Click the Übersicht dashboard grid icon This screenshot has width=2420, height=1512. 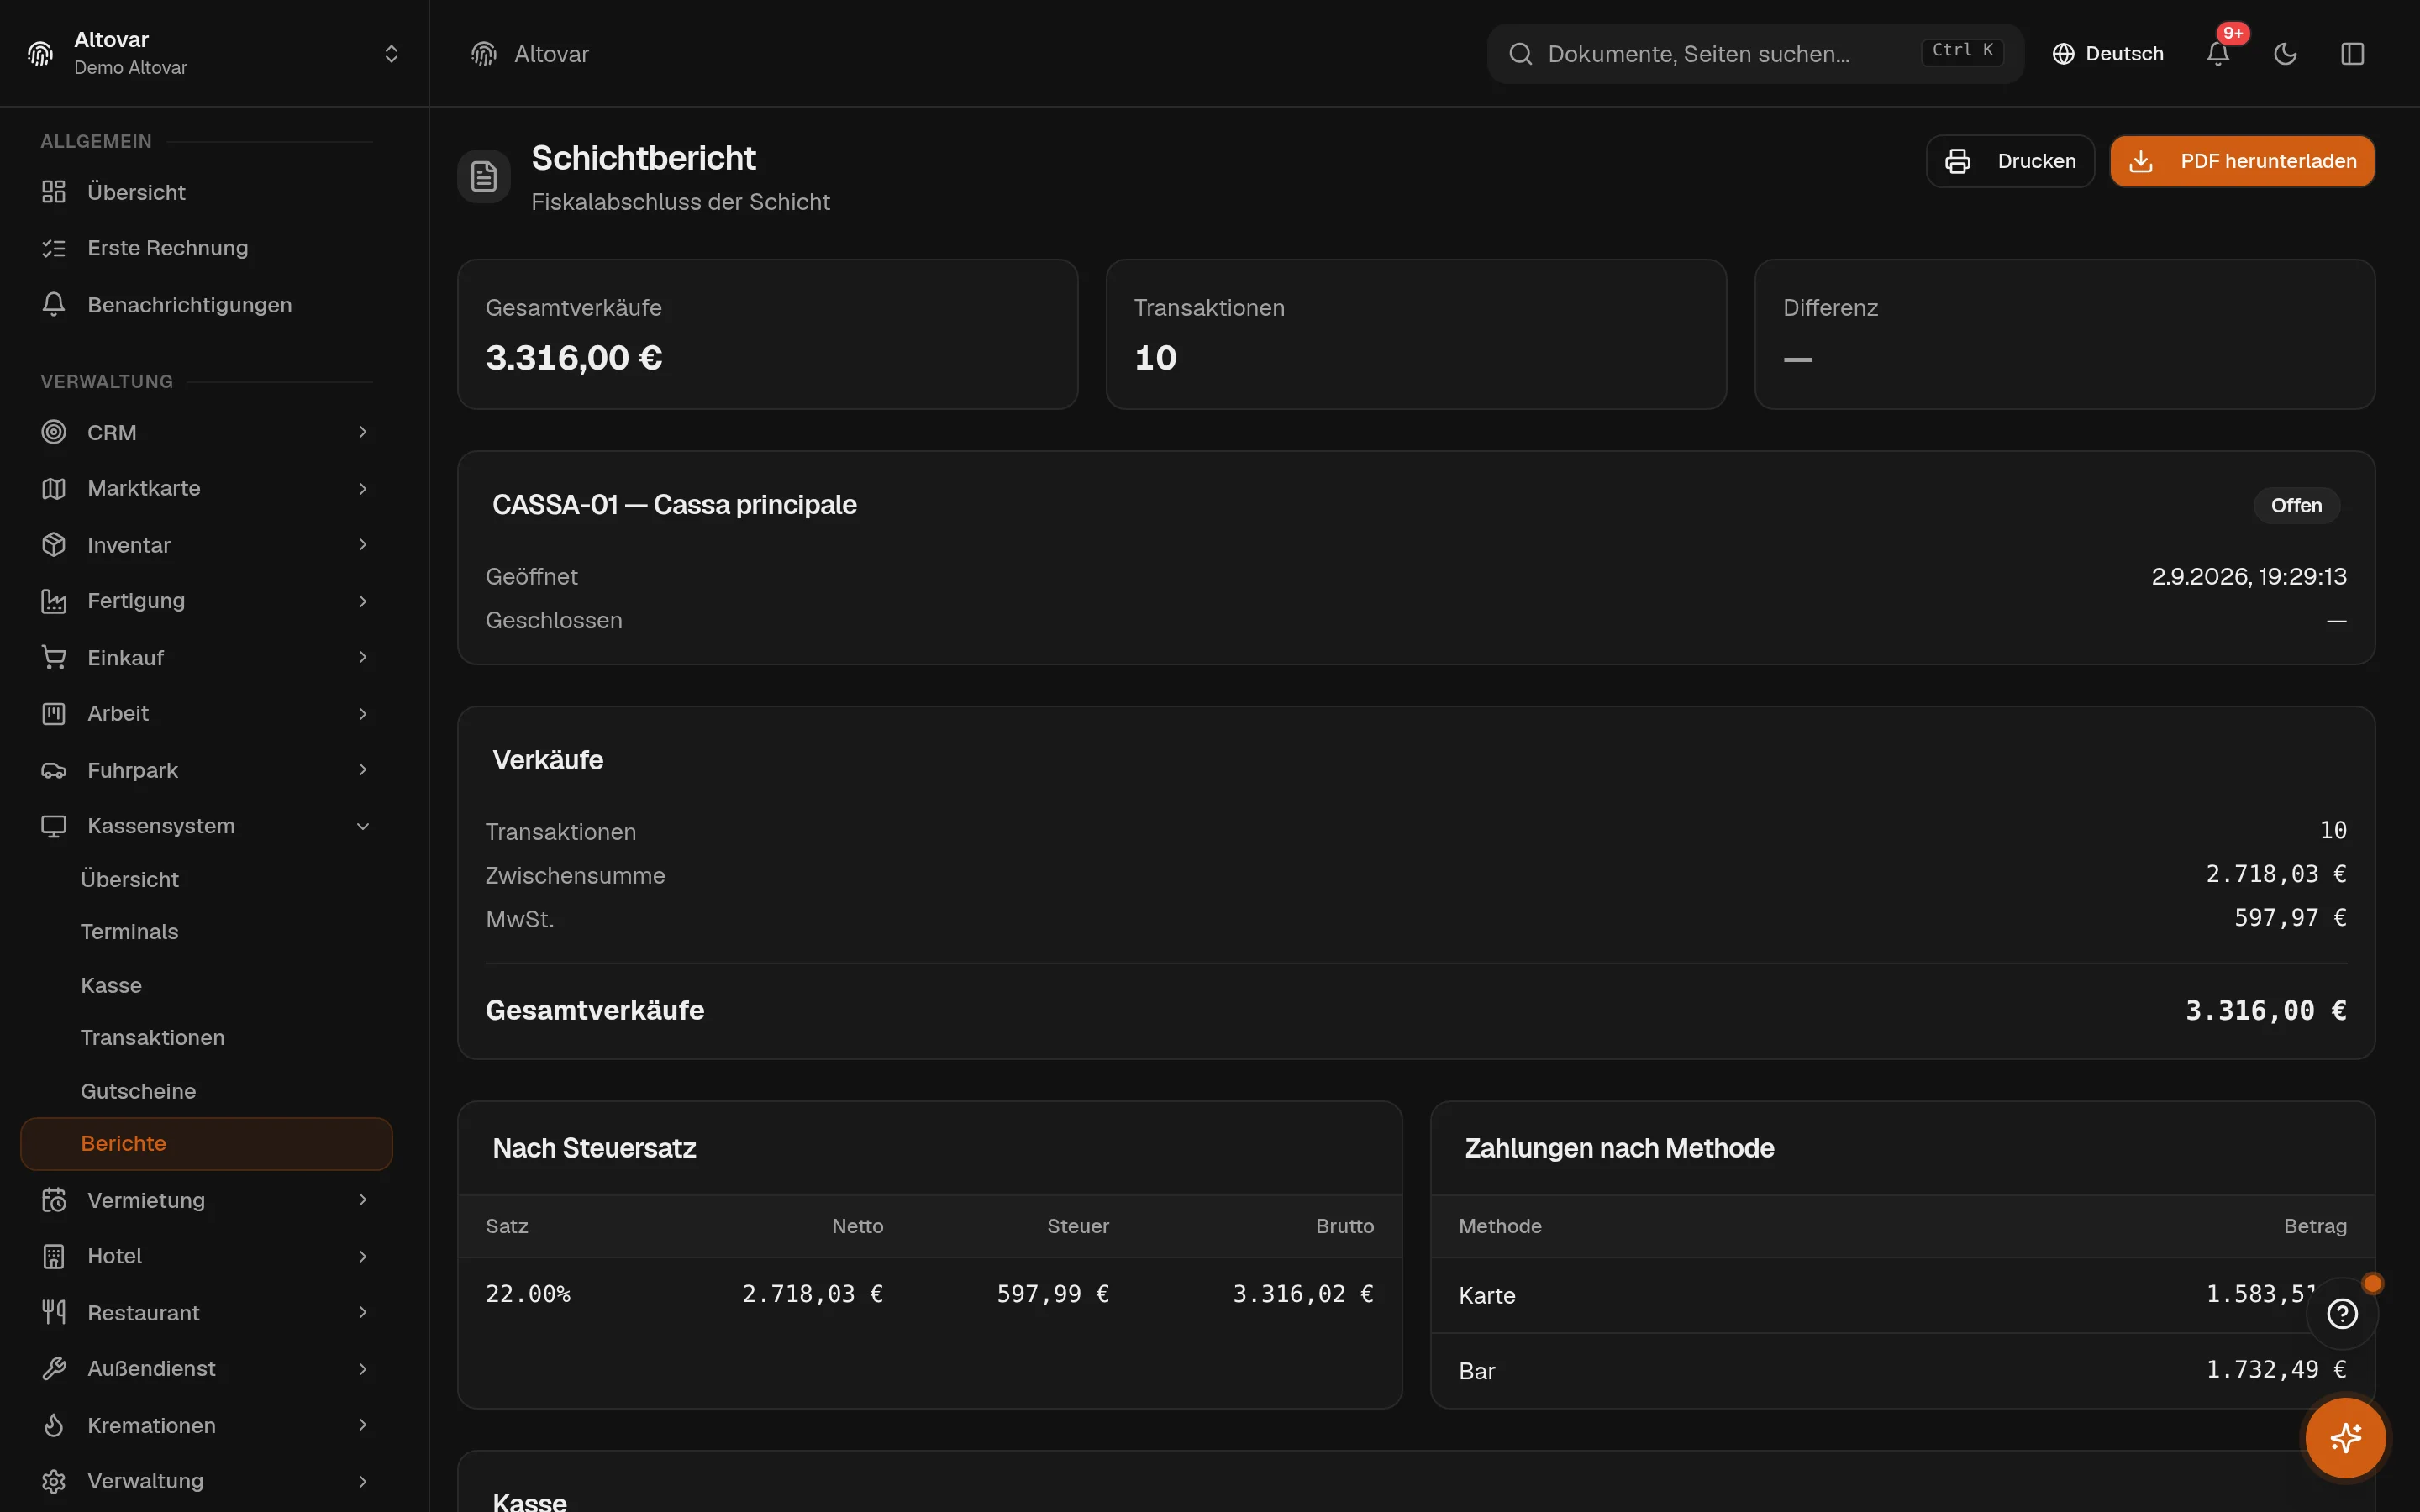[54, 192]
